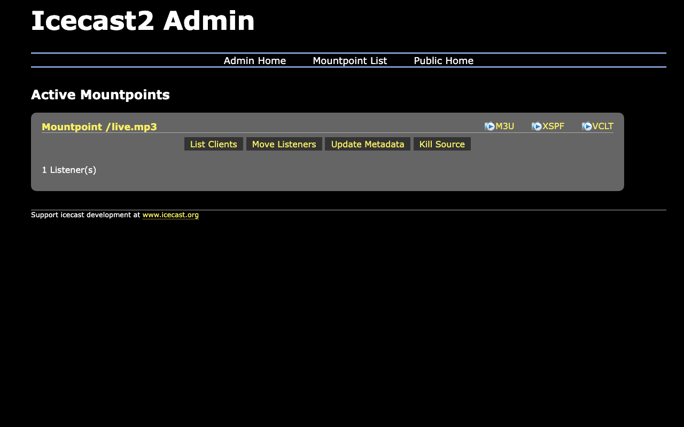Click the '1 Listener(s)' text
Image resolution: width=684 pixels, height=427 pixels.
[x=69, y=170]
